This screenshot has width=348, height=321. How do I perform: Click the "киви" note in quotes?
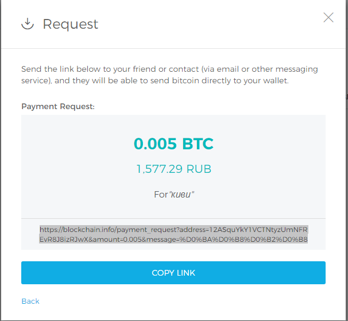[182, 195]
